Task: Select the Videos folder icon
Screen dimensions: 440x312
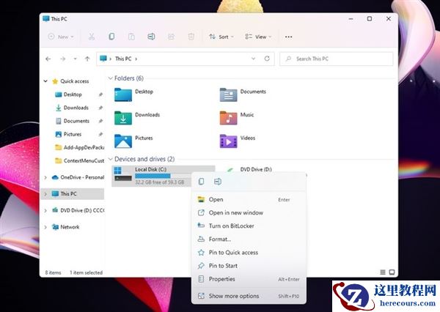Action: pyautogui.click(x=228, y=141)
